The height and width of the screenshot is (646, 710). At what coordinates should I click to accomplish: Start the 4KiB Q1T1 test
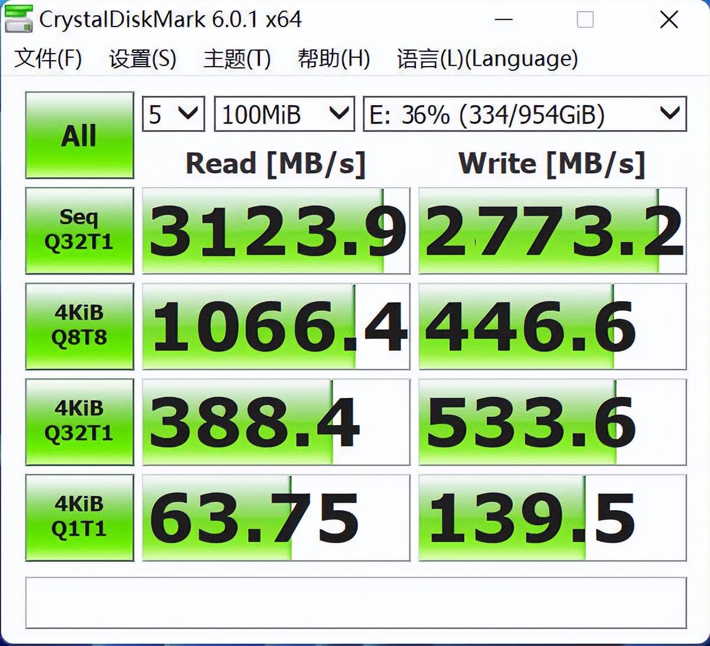point(80,518)
